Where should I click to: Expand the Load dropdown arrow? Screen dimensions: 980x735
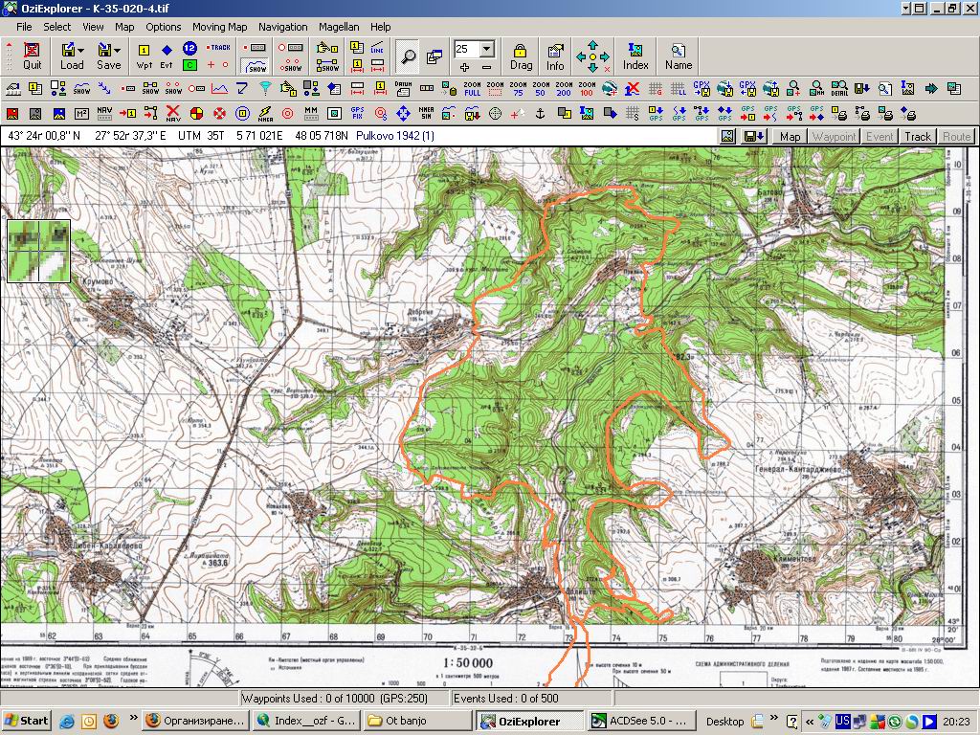[81, 49]
